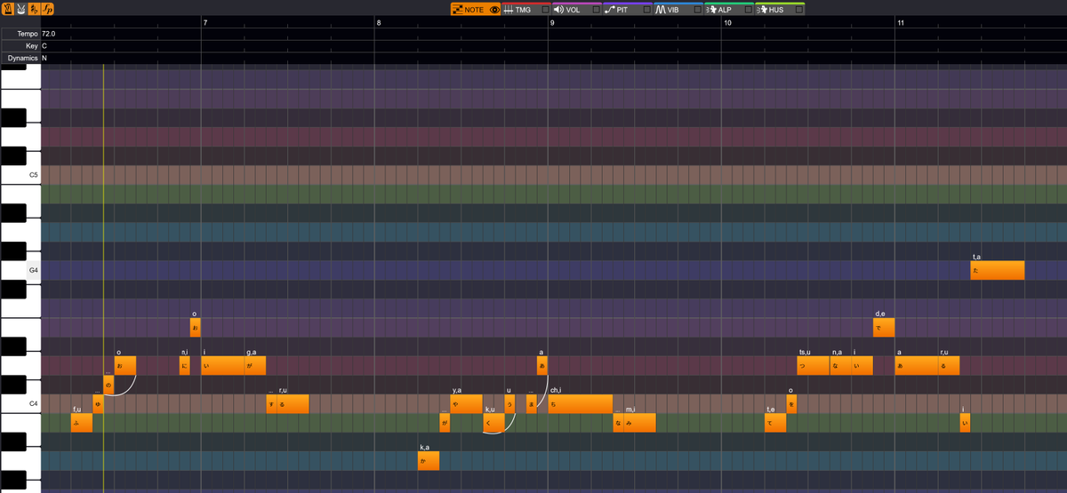This screenshot has height=493, width=1067.
Task: Click the dynamics value N
Action: coord(44,58)
